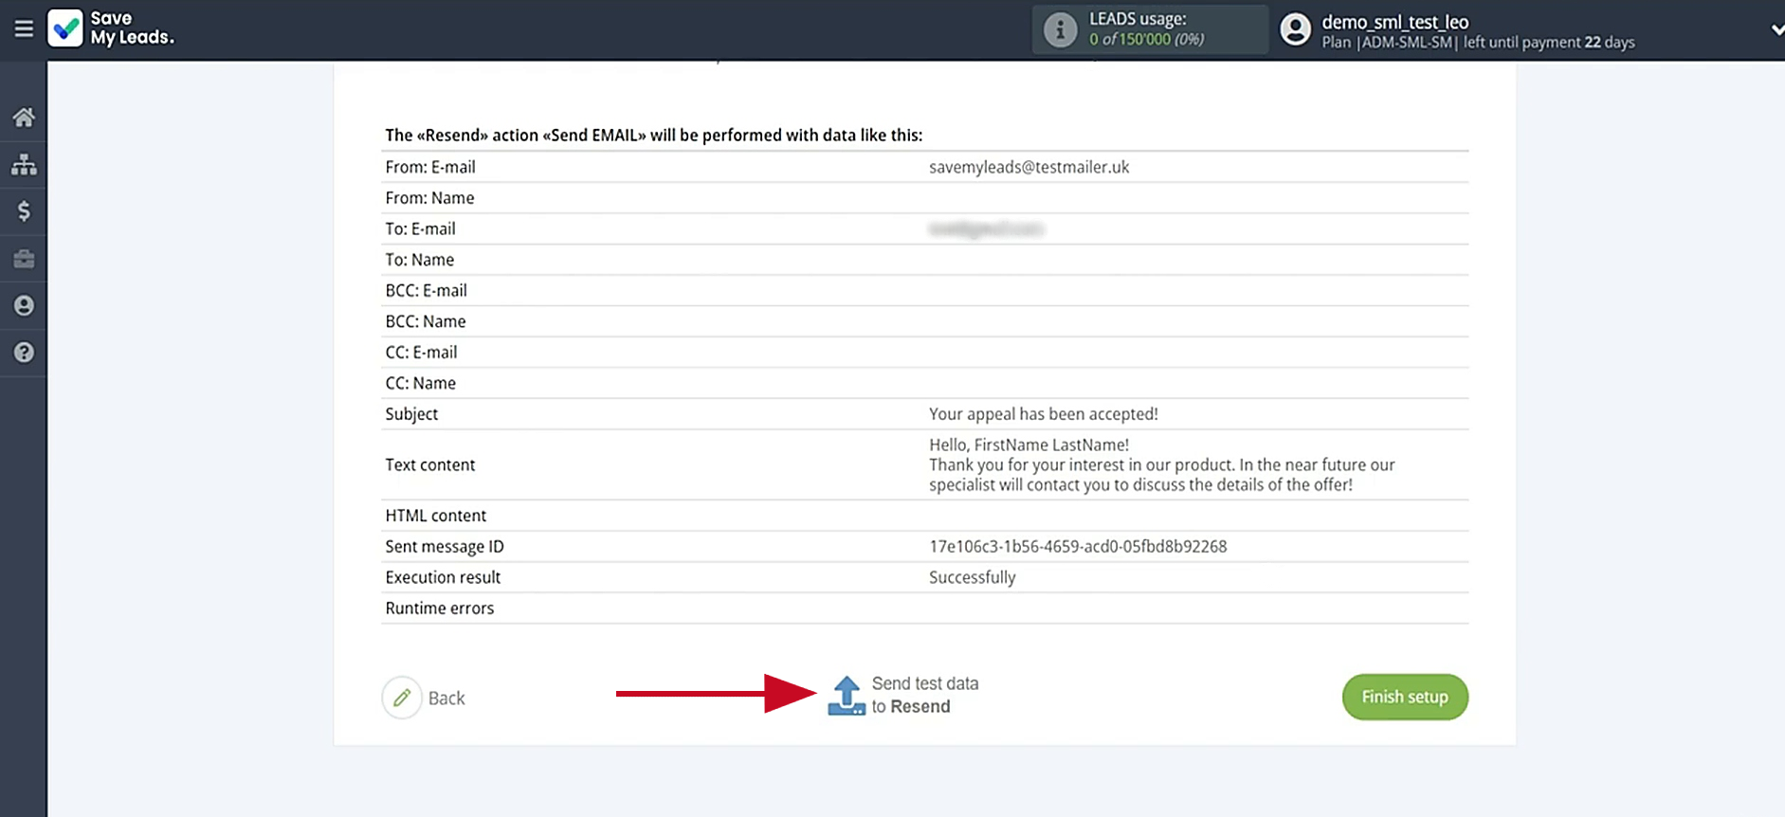This screenshot has width=1785, height=817.
Task: Click 'Successfully' execution result
Action: point(972,577)
